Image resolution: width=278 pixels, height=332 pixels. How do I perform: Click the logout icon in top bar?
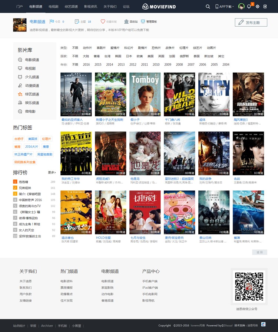[x=265, y=7]
